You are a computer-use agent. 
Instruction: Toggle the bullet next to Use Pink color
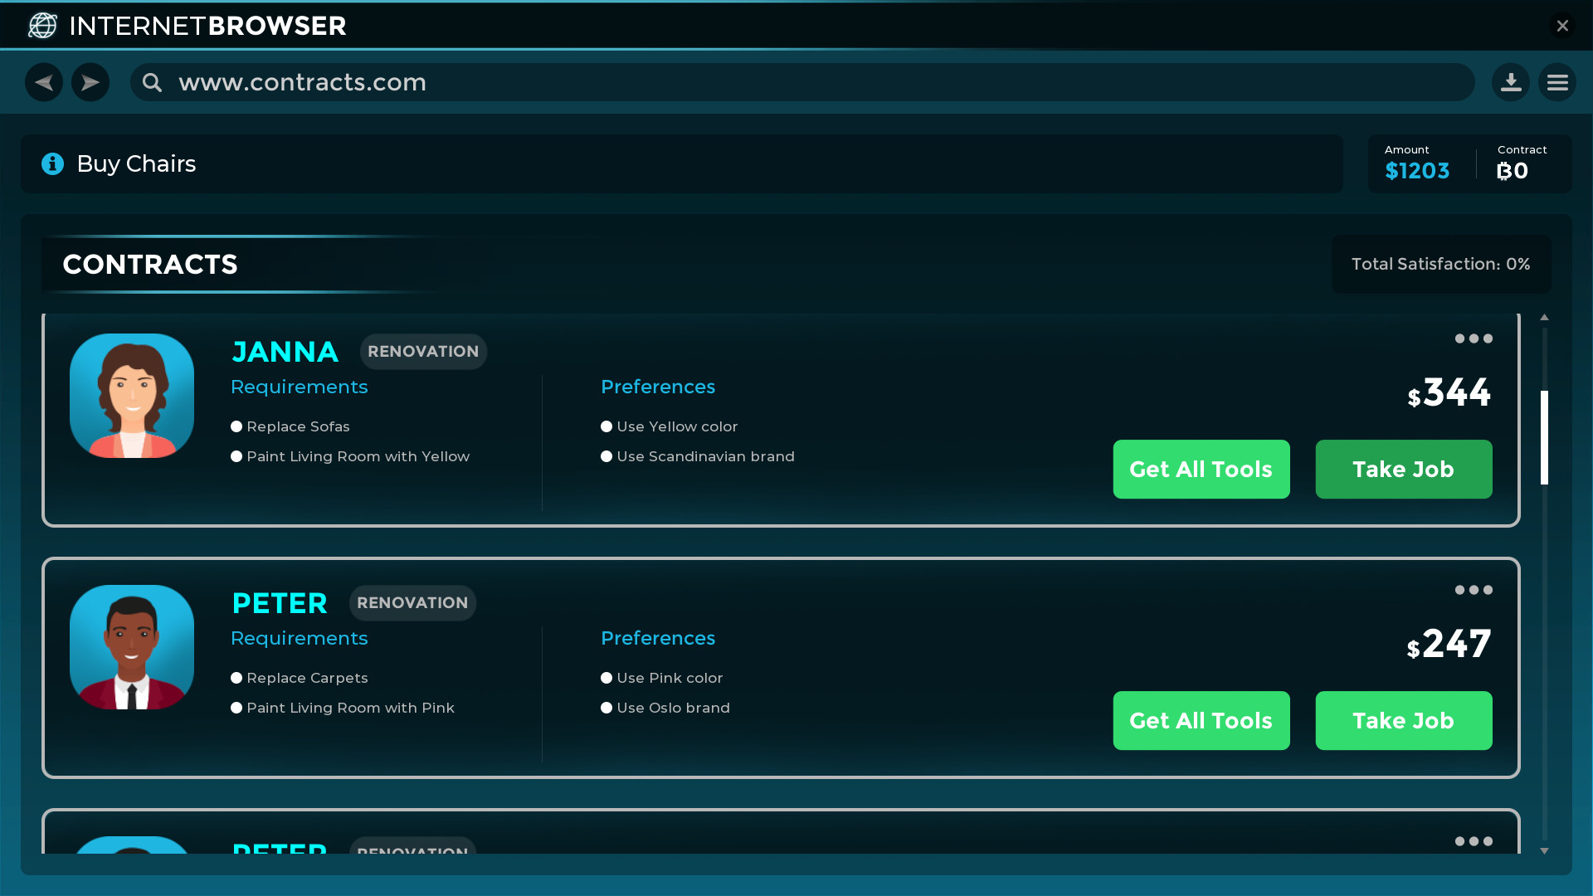click(x=606, y=677)
